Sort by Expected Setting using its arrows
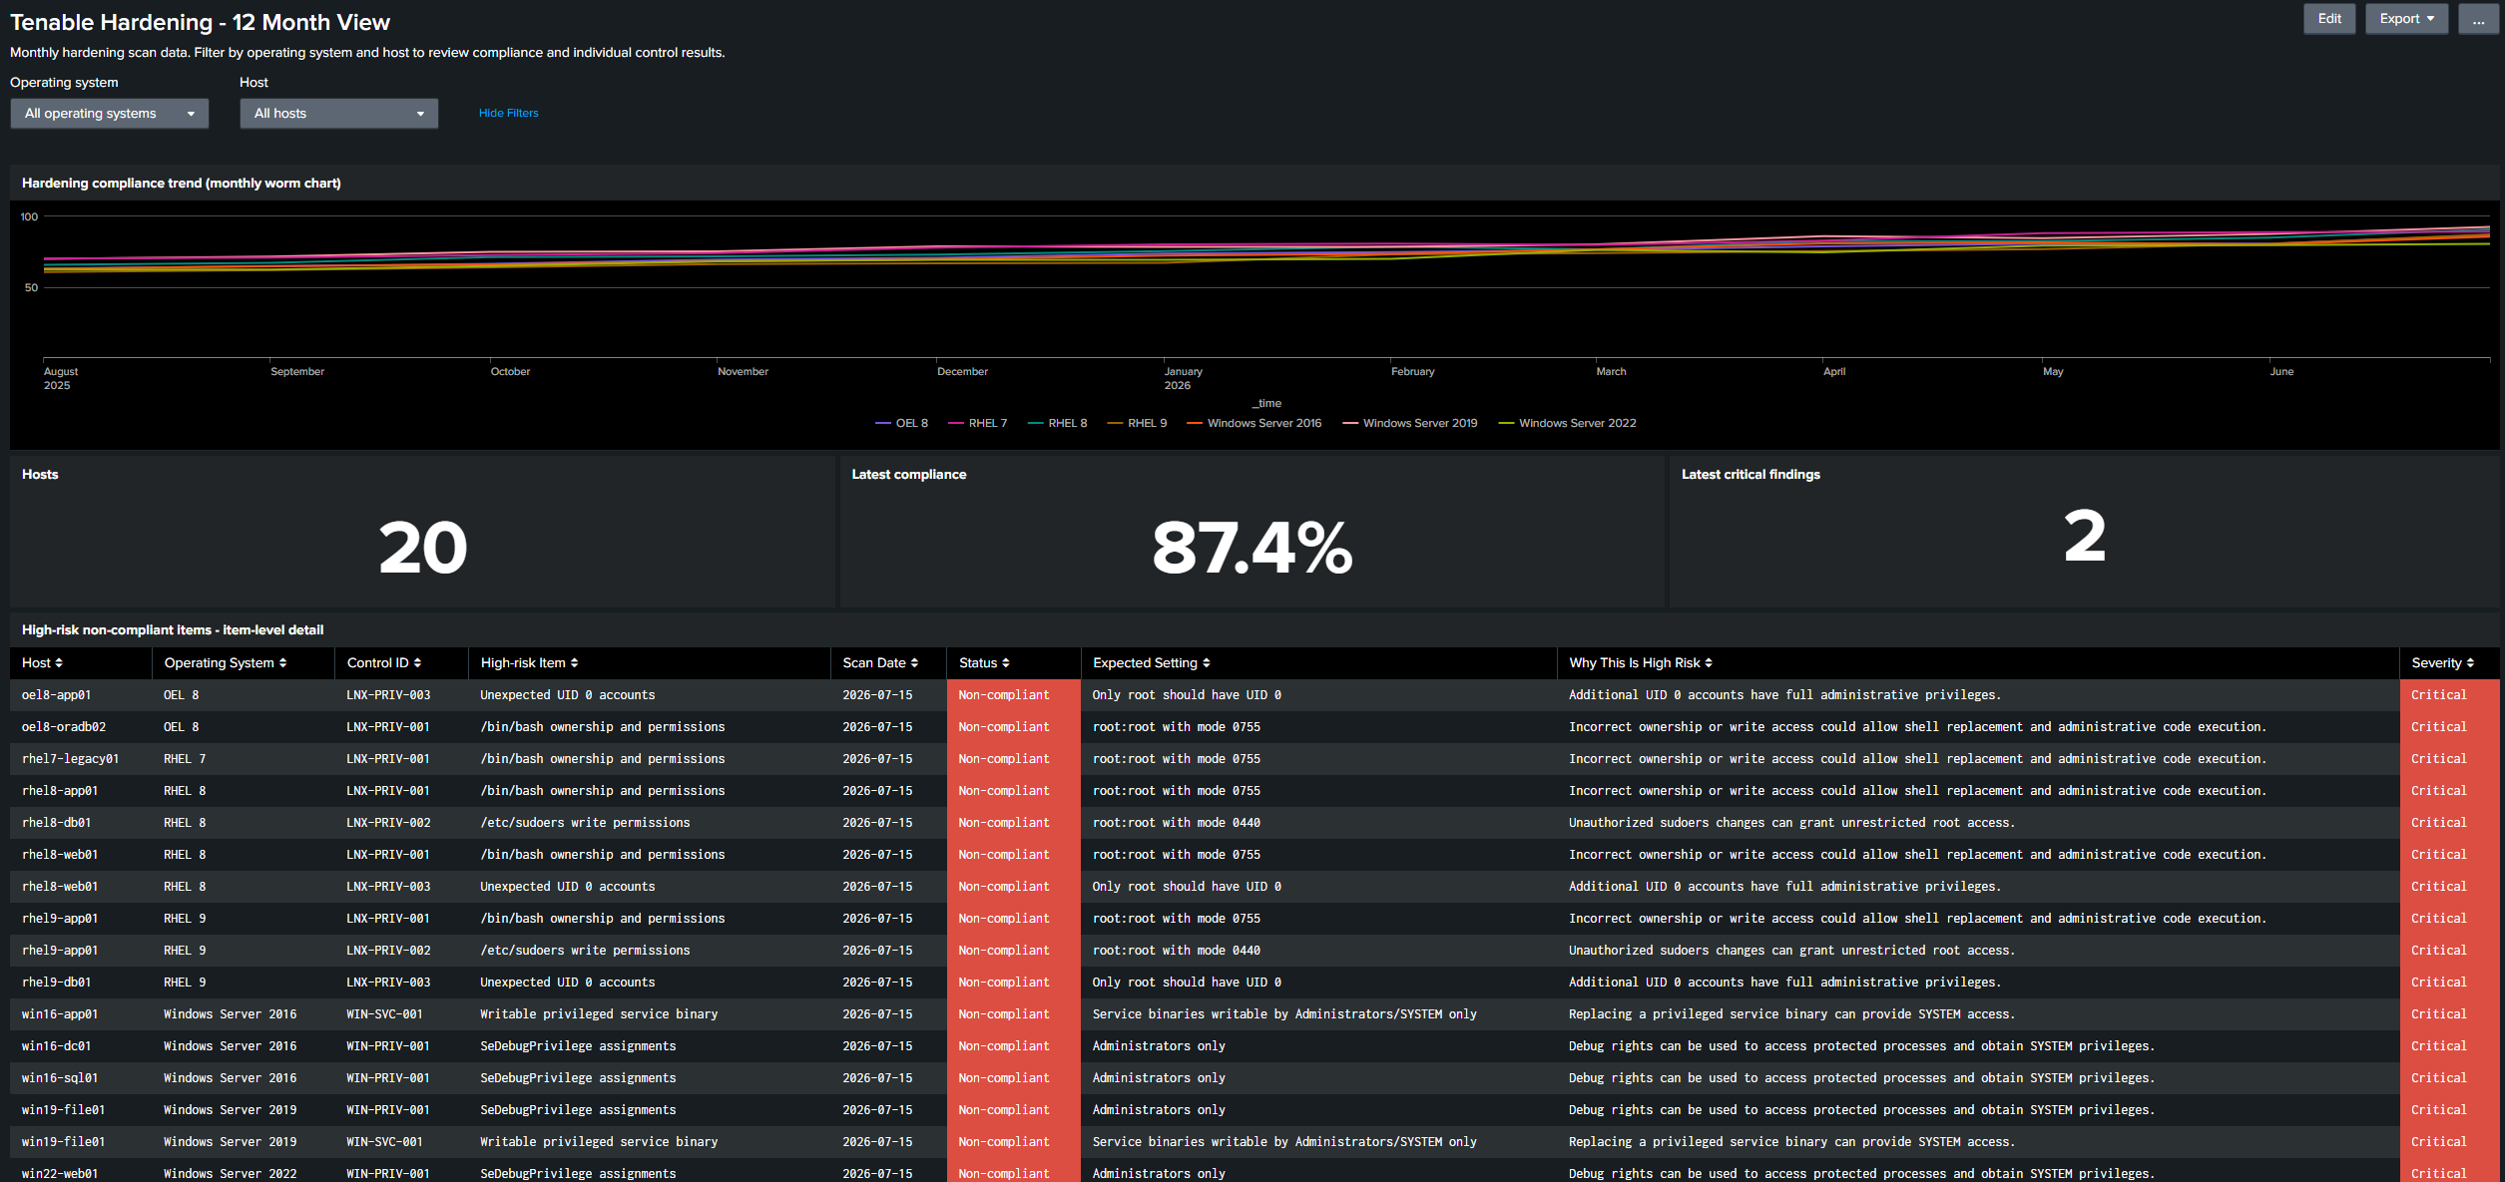2505x1182 pixels. pos(1206,663)
